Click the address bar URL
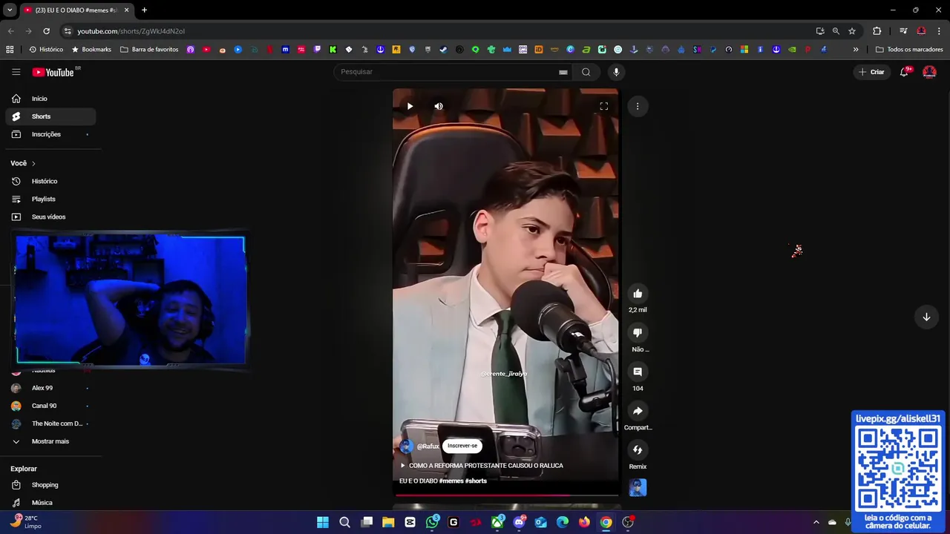 click(x=131, y=31)
